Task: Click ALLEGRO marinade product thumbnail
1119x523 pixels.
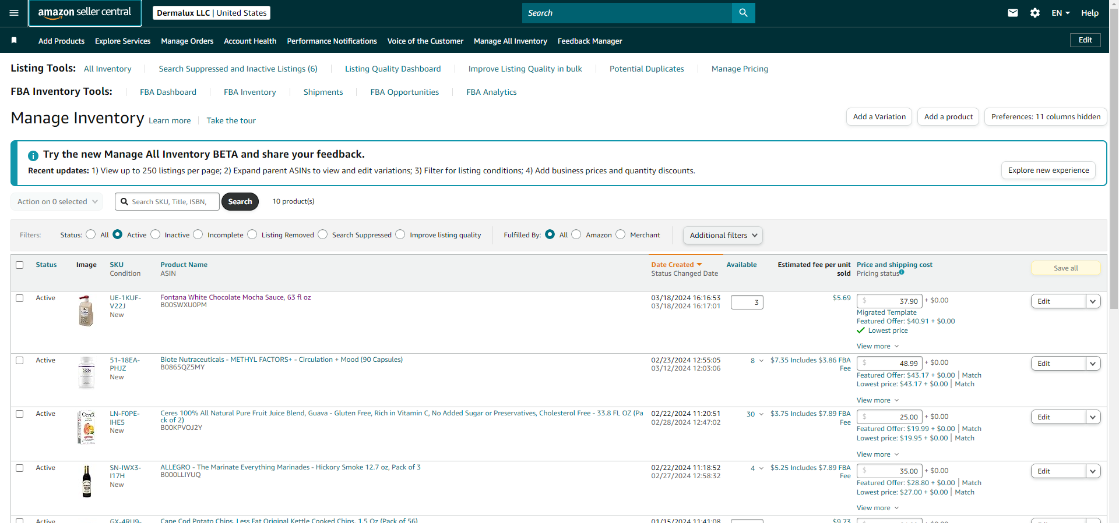Action: pos(86,481)
